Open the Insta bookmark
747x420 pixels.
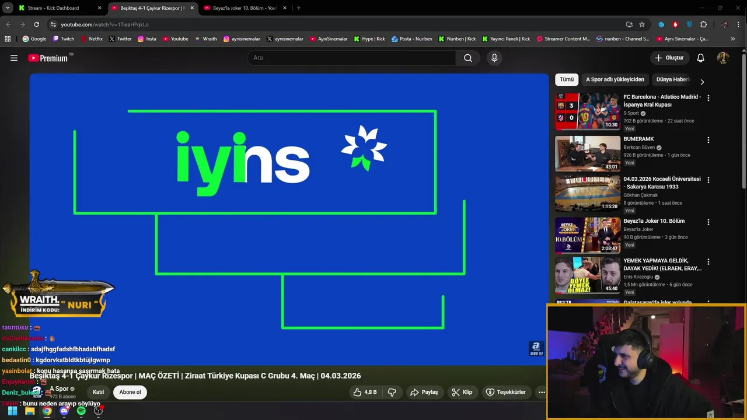[x=147, y=39]
